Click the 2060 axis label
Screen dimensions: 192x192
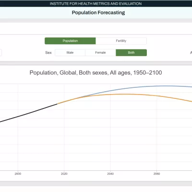156,174
